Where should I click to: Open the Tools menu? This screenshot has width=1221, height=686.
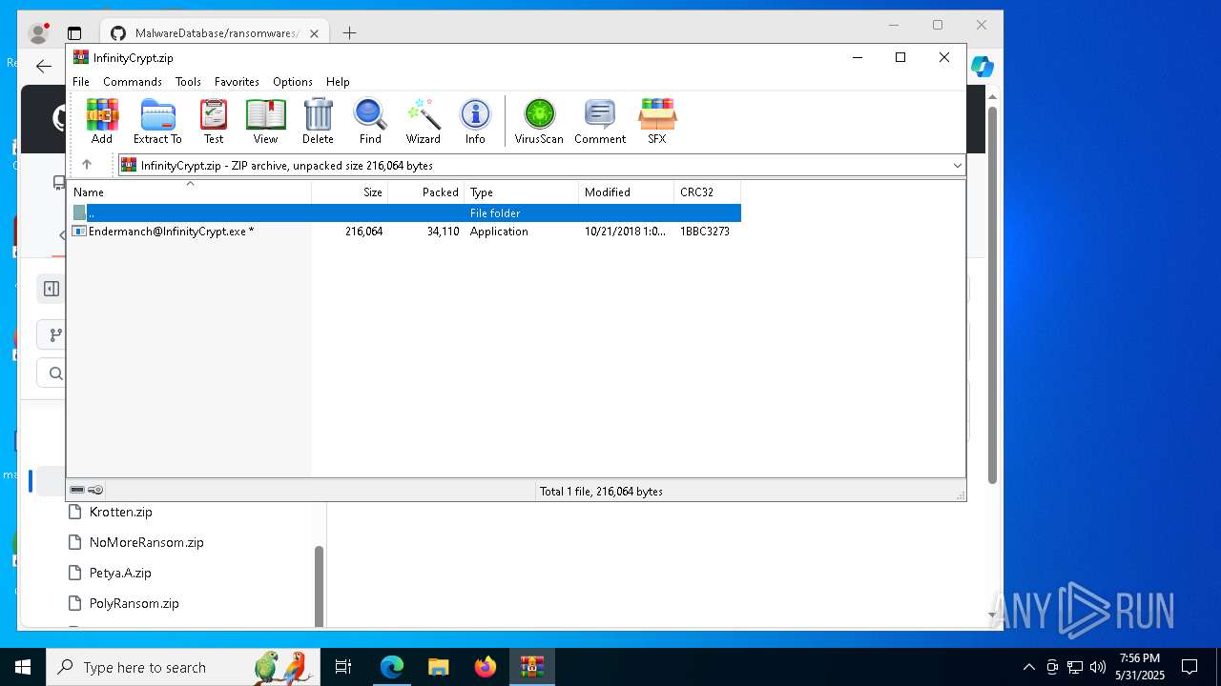pos(188,82)
